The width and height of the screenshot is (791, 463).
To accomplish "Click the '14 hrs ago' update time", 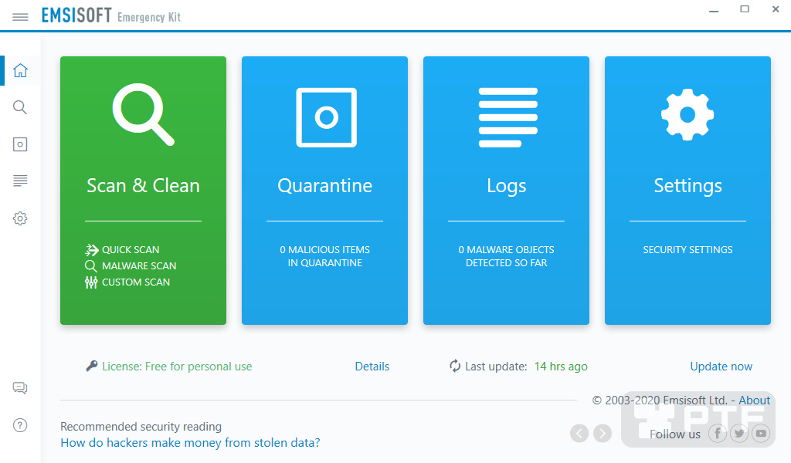I will point(561,367).
